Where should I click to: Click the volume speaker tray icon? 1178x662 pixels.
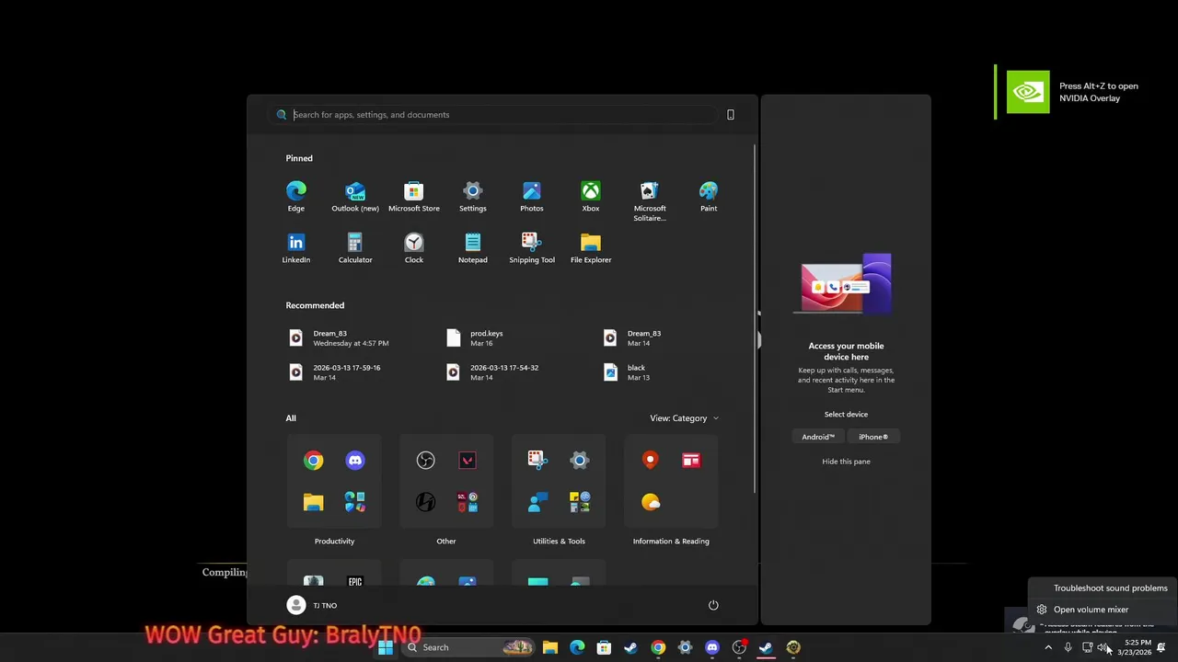(1103, 647)
